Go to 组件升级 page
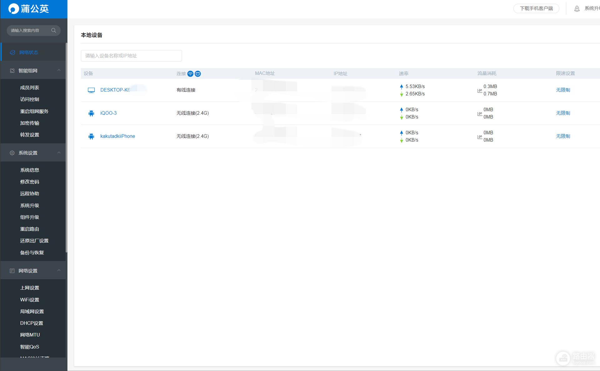The image size is (600, 371). click(30, 217)
